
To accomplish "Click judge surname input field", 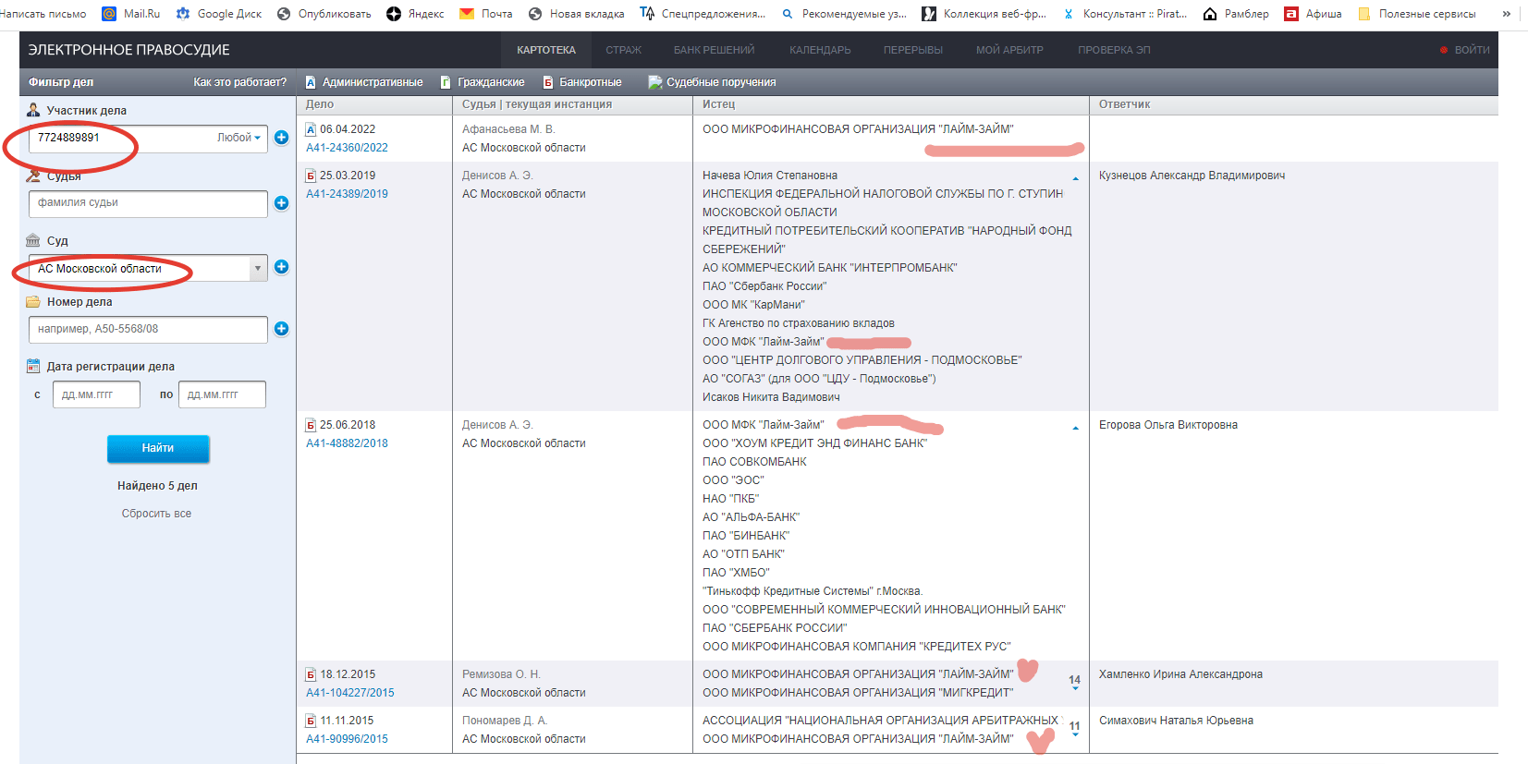I will tap(148, 203).
